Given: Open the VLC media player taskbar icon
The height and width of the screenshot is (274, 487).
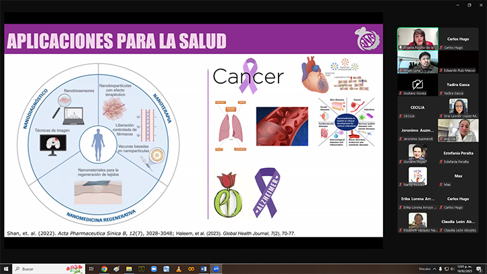Looking at the screenshot, I should coord(179,269).
